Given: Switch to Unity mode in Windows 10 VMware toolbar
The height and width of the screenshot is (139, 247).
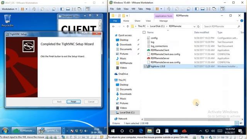Looking at the screenshot, I should (x=214, y=9).
